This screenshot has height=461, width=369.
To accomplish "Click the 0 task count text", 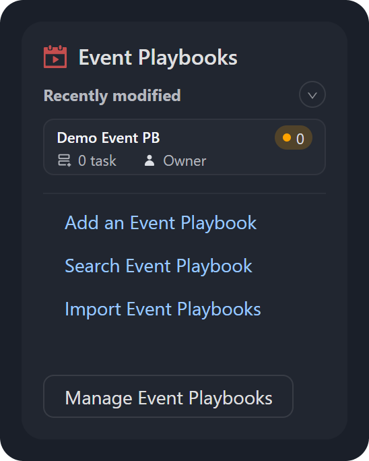I will coord(97,161).
